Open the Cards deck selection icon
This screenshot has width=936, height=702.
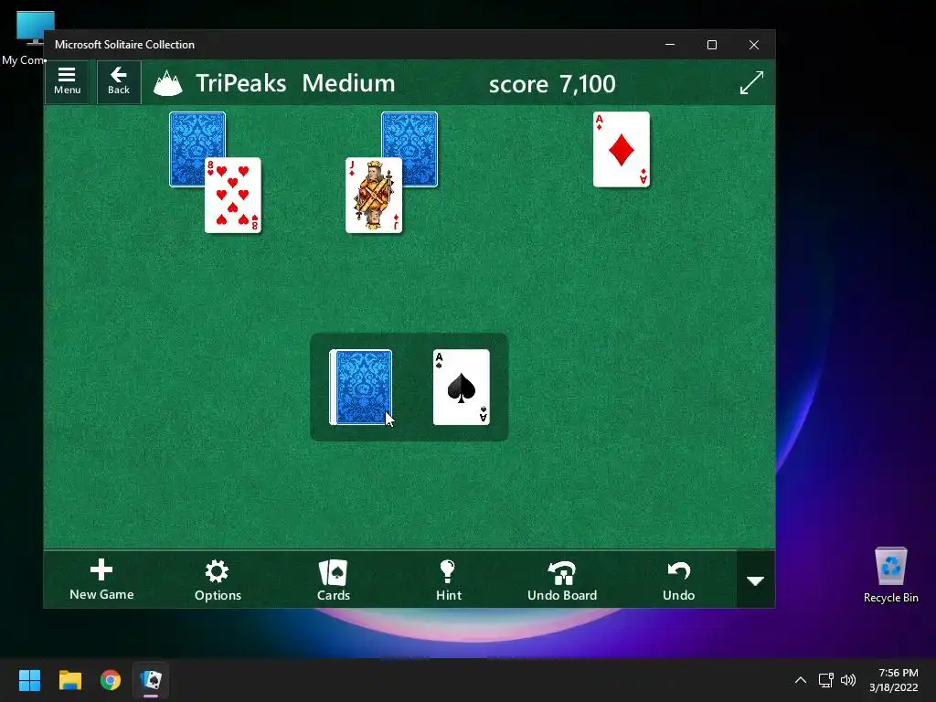333,580
